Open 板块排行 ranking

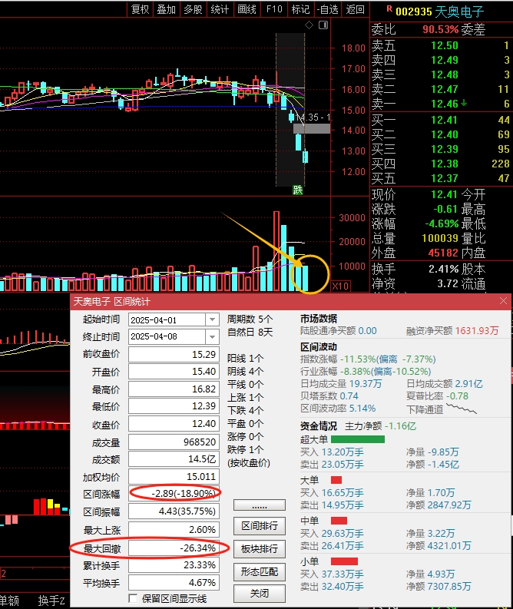pyautogui.click(x=260, y=549)
